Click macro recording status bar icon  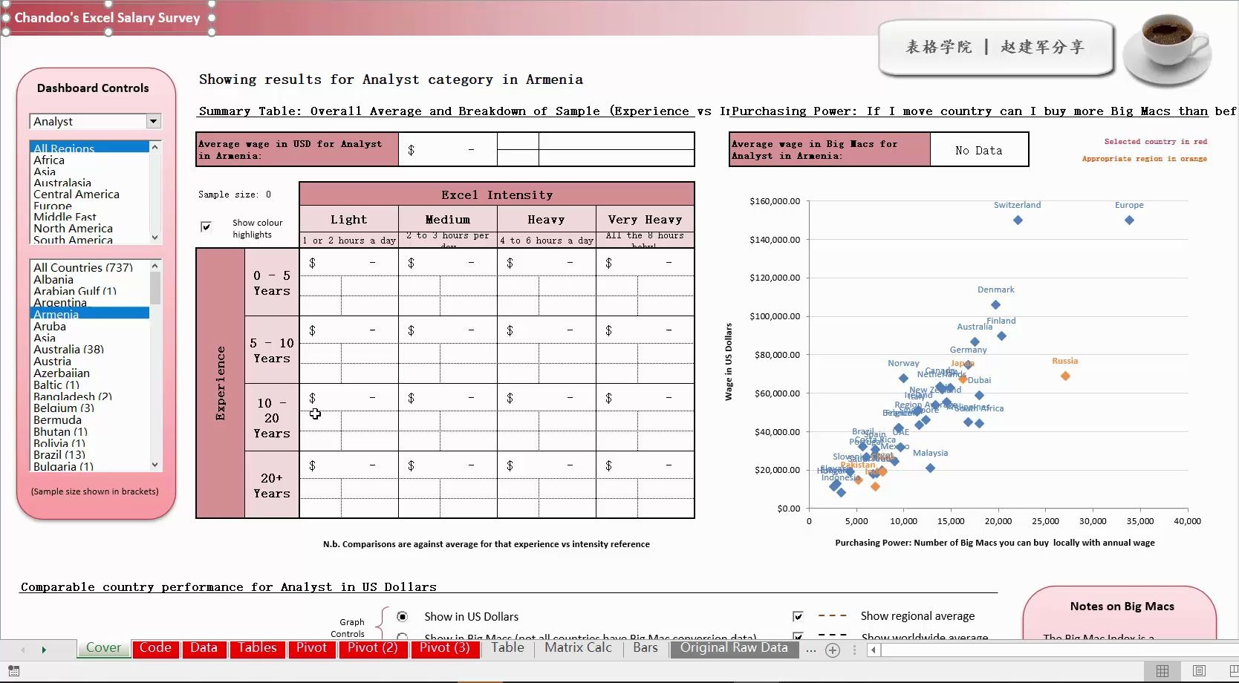click(x=13, y=670)
